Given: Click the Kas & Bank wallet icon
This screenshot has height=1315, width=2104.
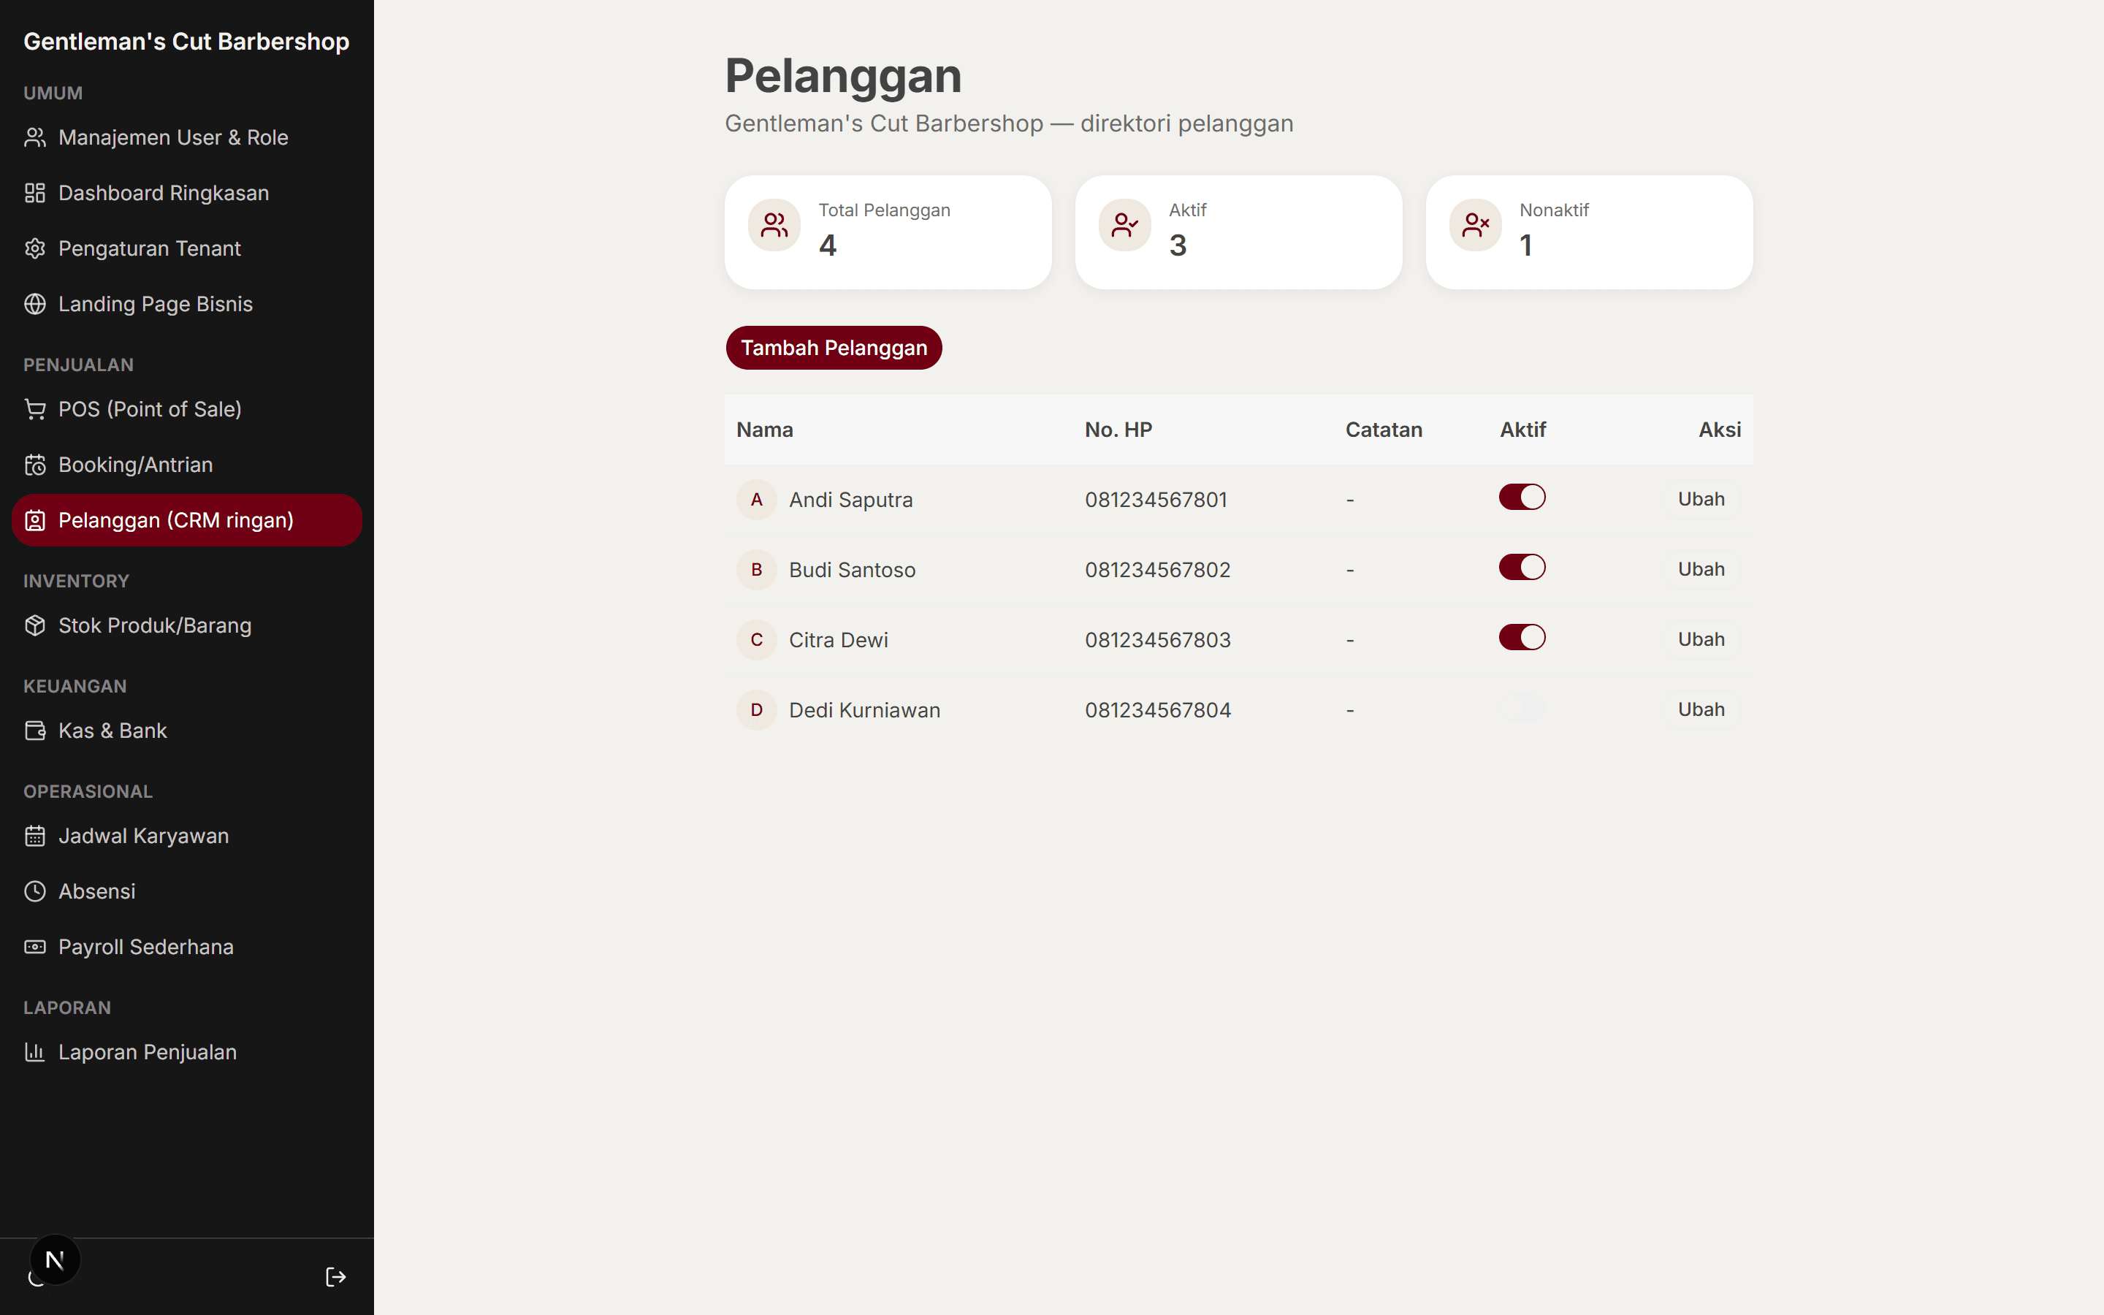Looking at the screenshot, I should click(x=35, y=731).
